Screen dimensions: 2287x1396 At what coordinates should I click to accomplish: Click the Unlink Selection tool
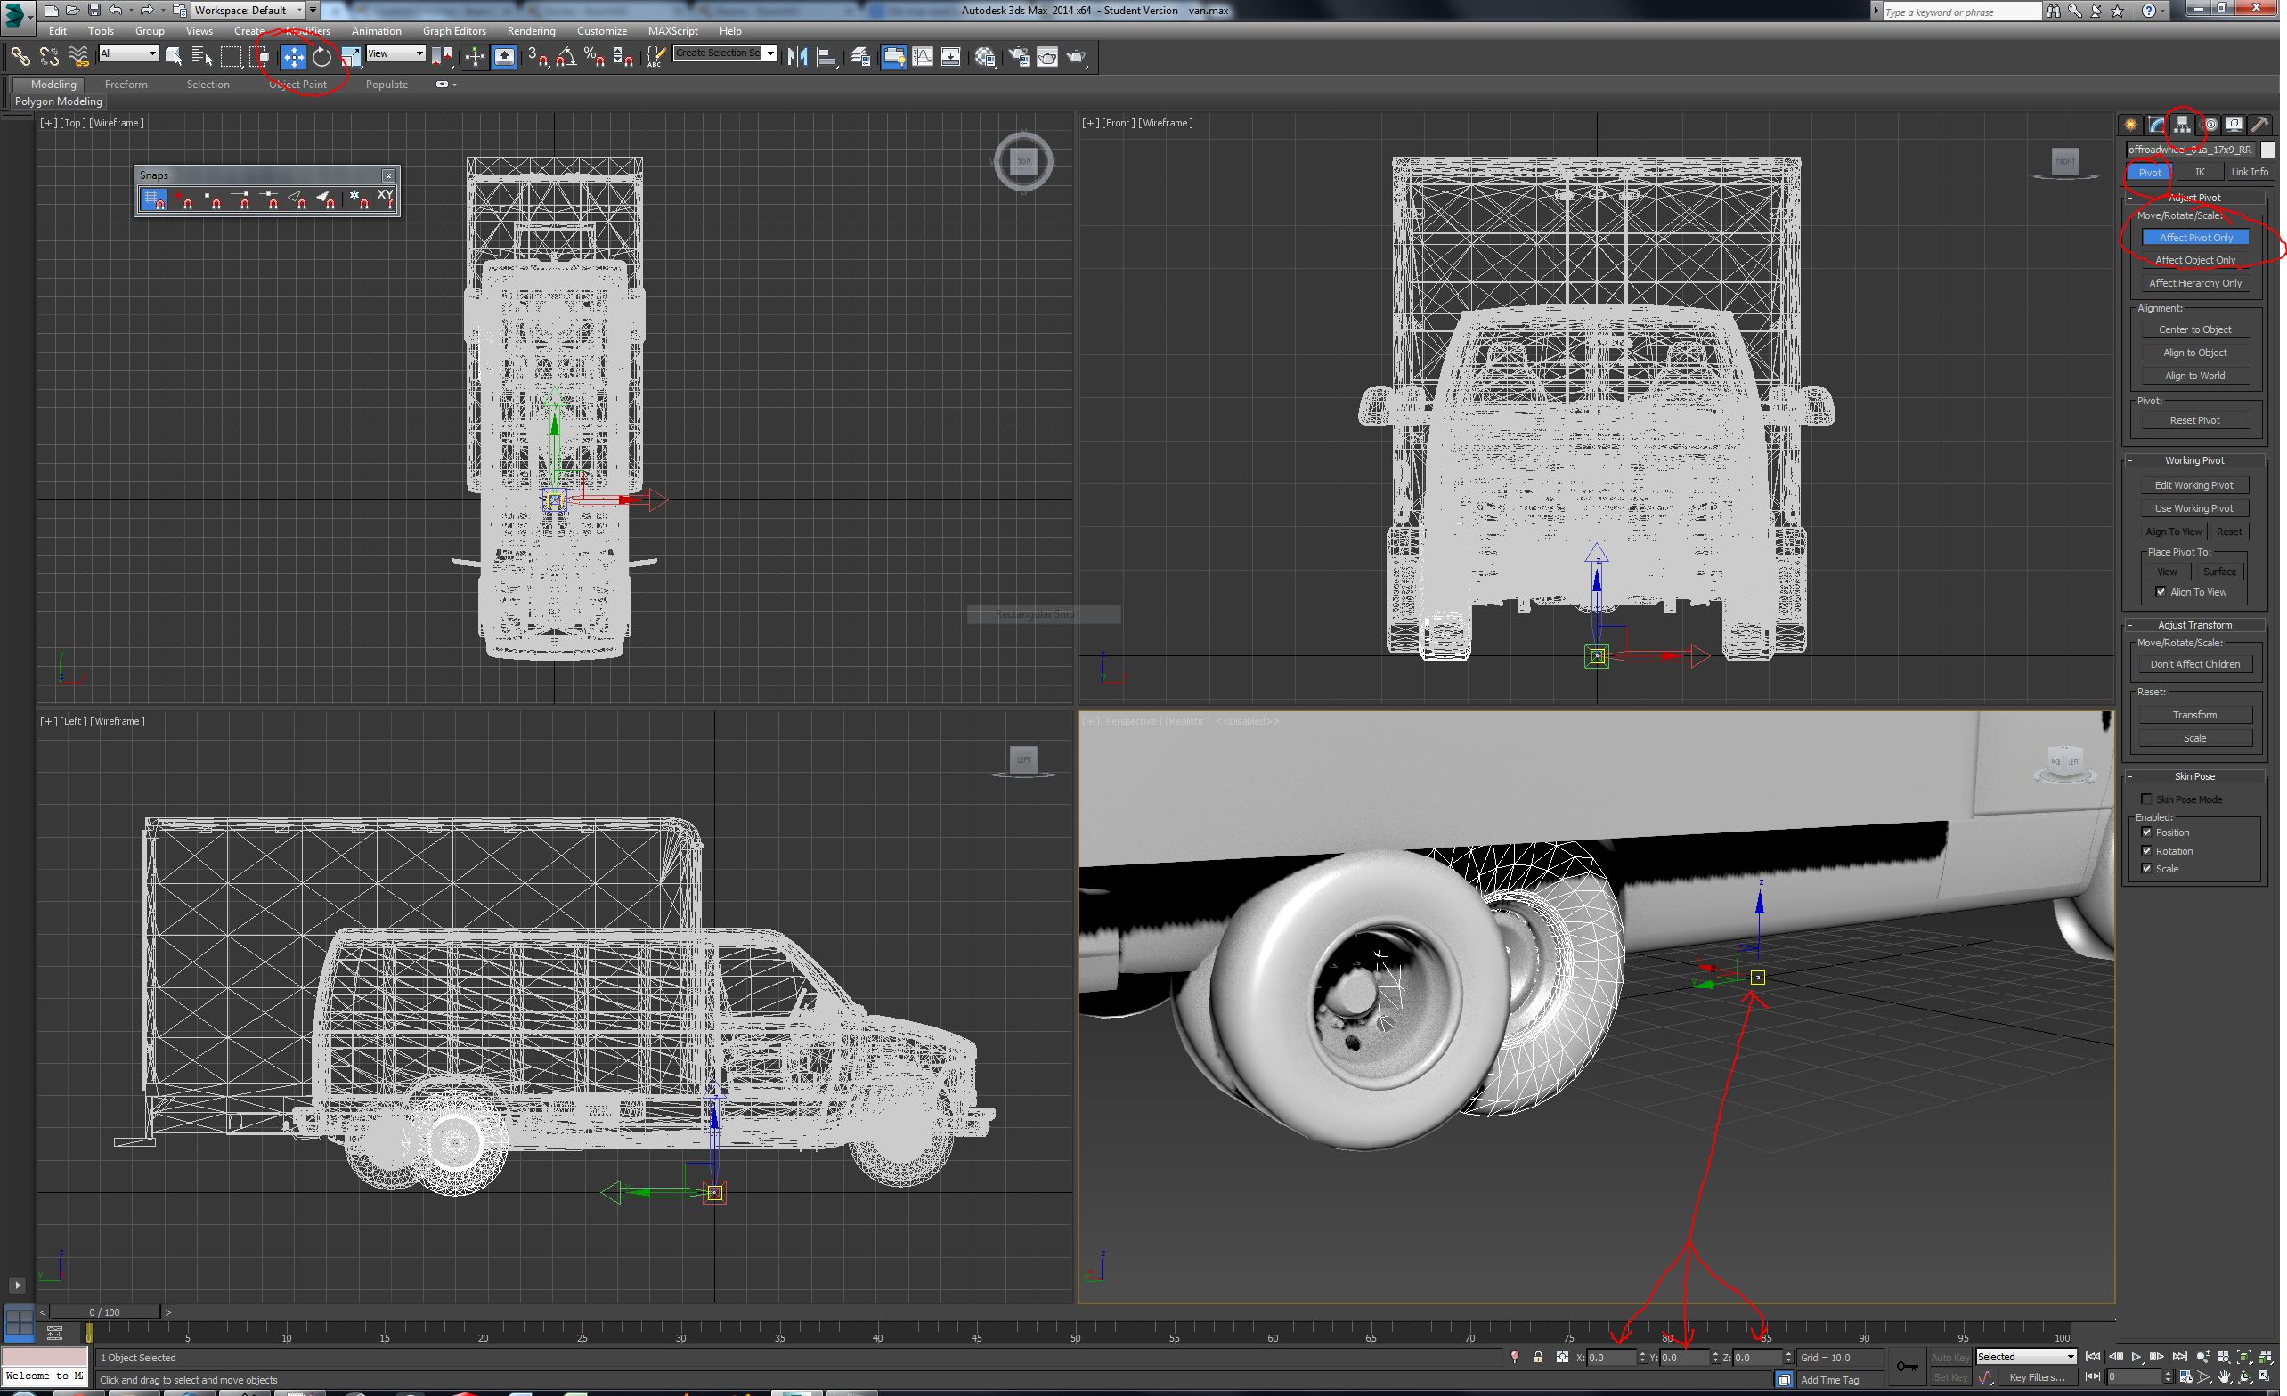pyautogui.click(x=48, y=58)
